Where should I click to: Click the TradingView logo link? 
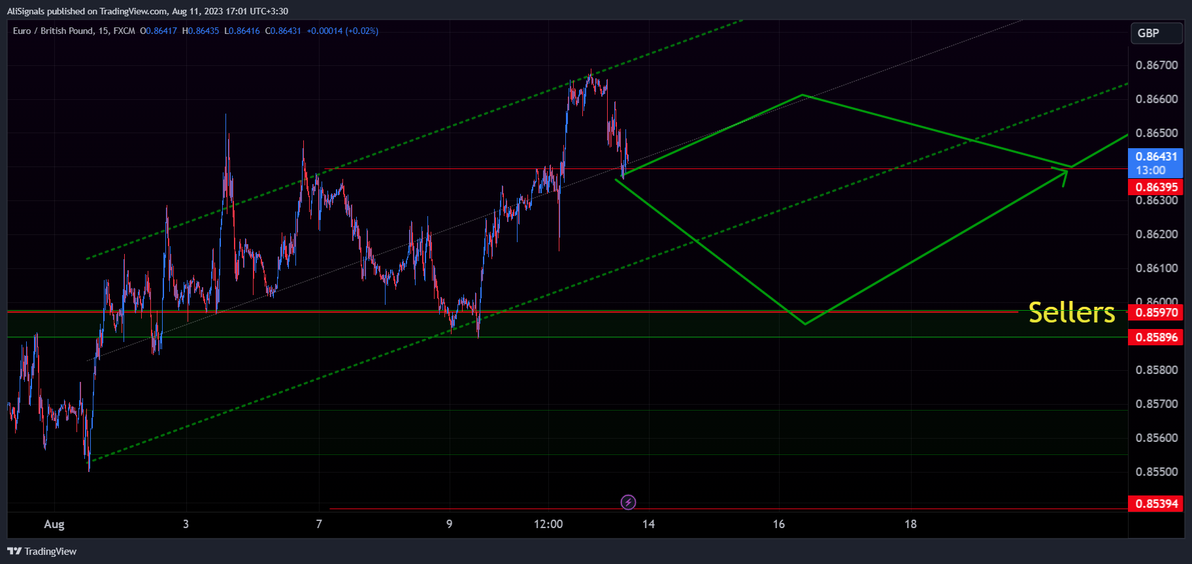(x=42, y=552)
